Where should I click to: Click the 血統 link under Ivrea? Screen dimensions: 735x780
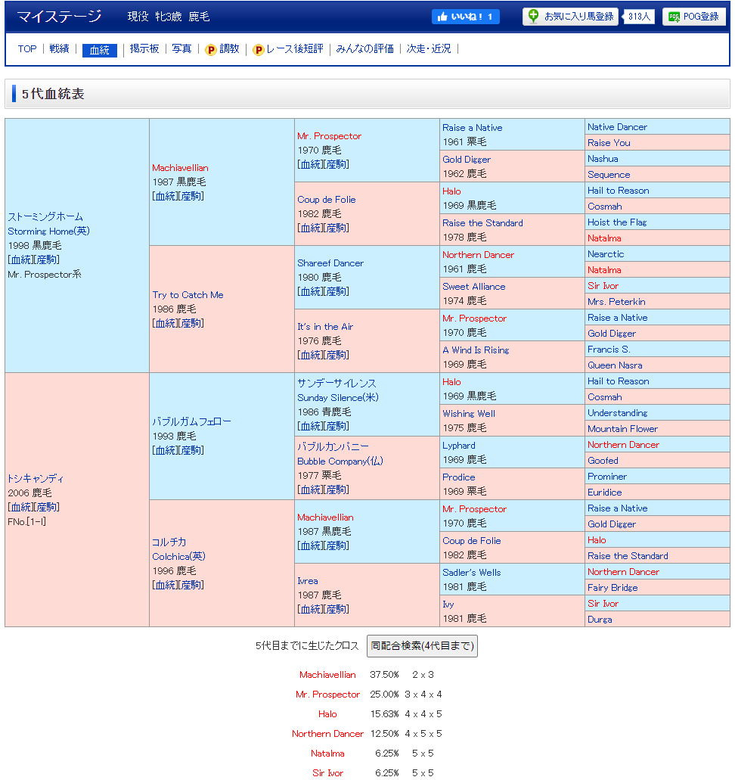pyautogui.click(x=310, y=609)
